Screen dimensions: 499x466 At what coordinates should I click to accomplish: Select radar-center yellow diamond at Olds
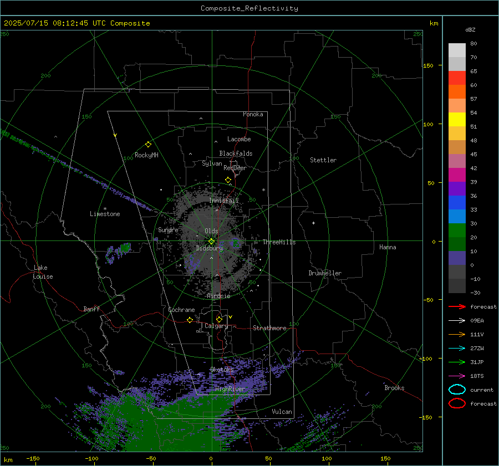(212, 241)
